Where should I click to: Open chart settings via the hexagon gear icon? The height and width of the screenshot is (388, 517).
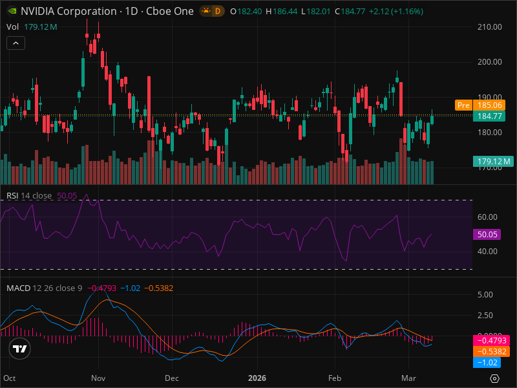[494, 378]
